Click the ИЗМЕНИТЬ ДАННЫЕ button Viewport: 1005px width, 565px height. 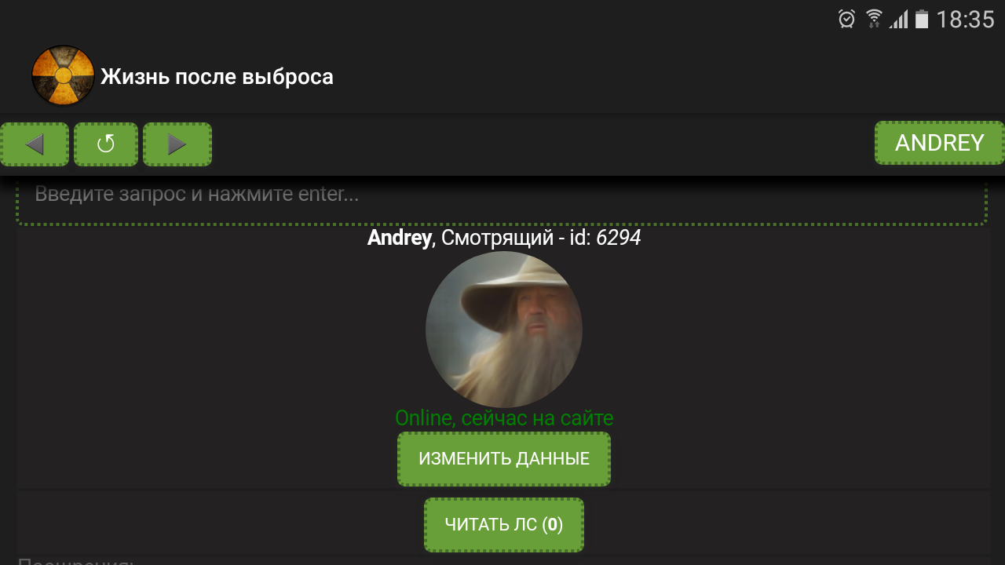click(504, 459)
